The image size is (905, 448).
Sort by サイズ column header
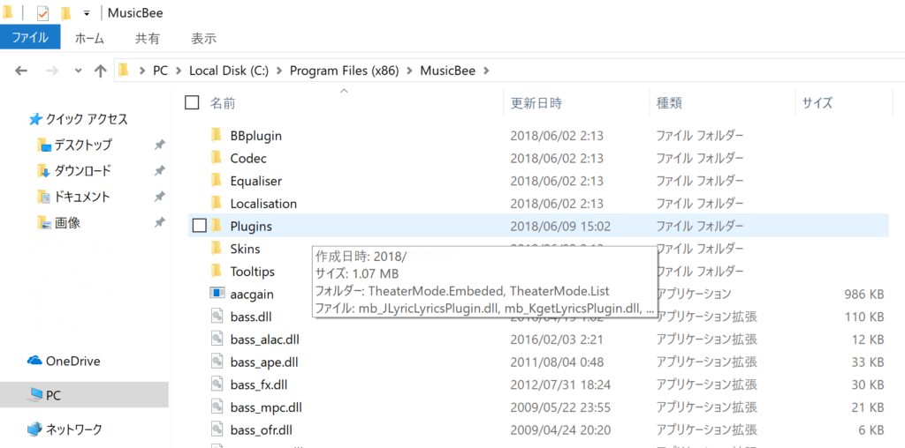[818, 103]
